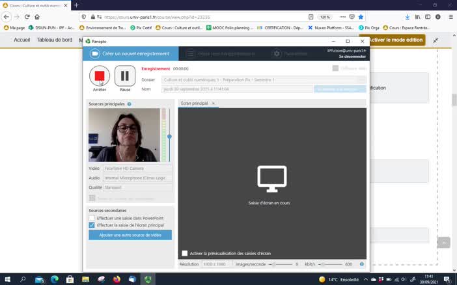457x285 pixels.
Task: Expand the Qualité dropdown
Action: tap(137, 187)
